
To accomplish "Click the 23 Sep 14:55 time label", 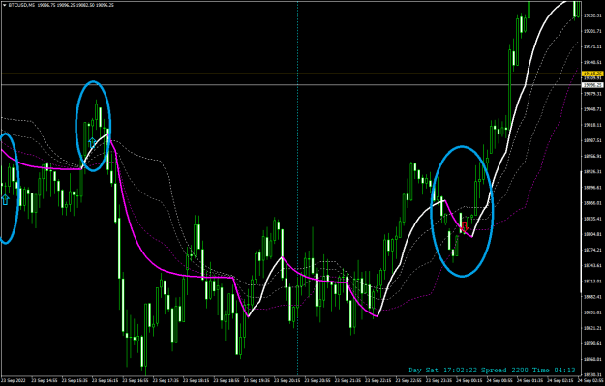I will (45, 380).
